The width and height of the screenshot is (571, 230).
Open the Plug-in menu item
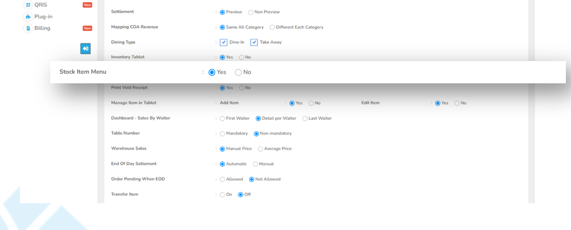coord(43,17)
